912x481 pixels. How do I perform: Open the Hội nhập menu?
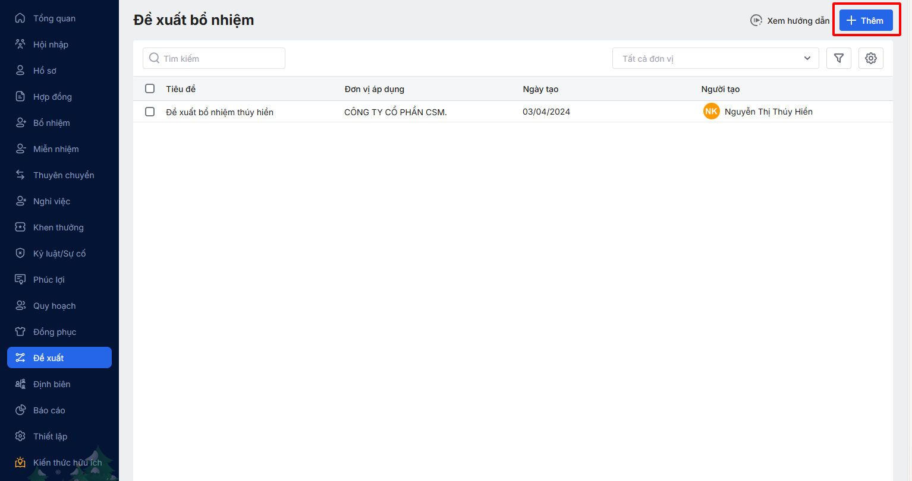[x=59, y=45]
